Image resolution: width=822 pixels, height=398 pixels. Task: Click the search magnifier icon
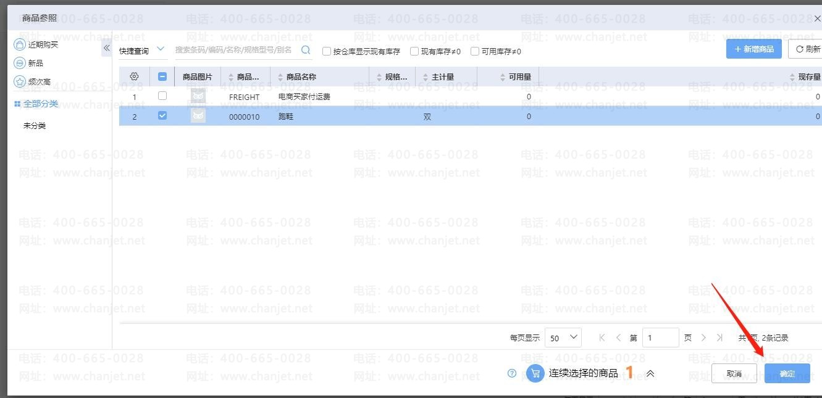tap(306, 50)
